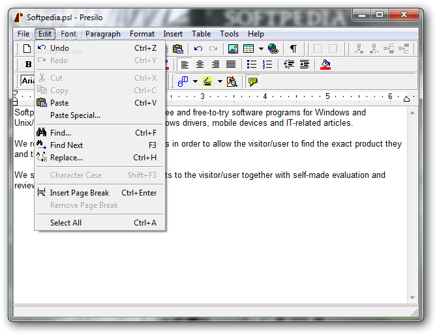The image size is (437, 335).
Task: Open dropdown beside blue boxes icon
Action: coord(196,81)
